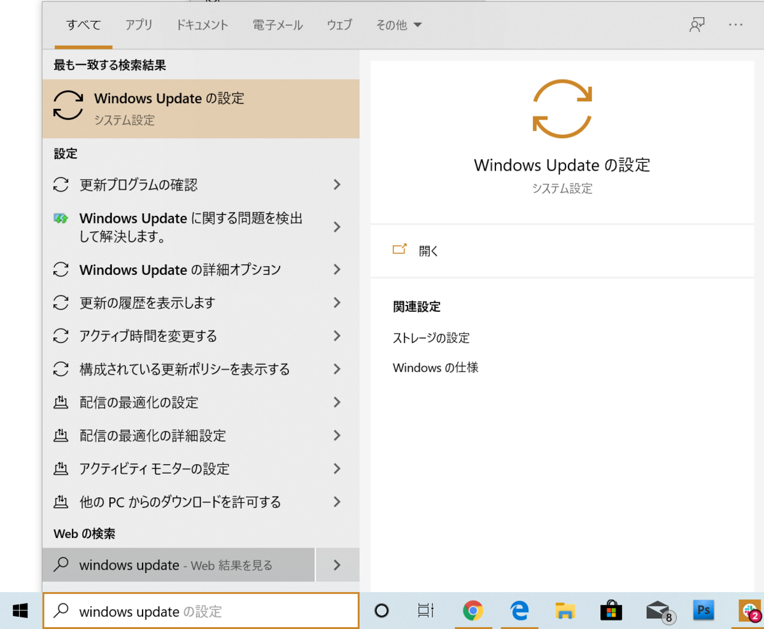Viewport: 764px width, 629px height.
Task: Select アクティブ時間を変更する result
Action: (x=201, y=336)
